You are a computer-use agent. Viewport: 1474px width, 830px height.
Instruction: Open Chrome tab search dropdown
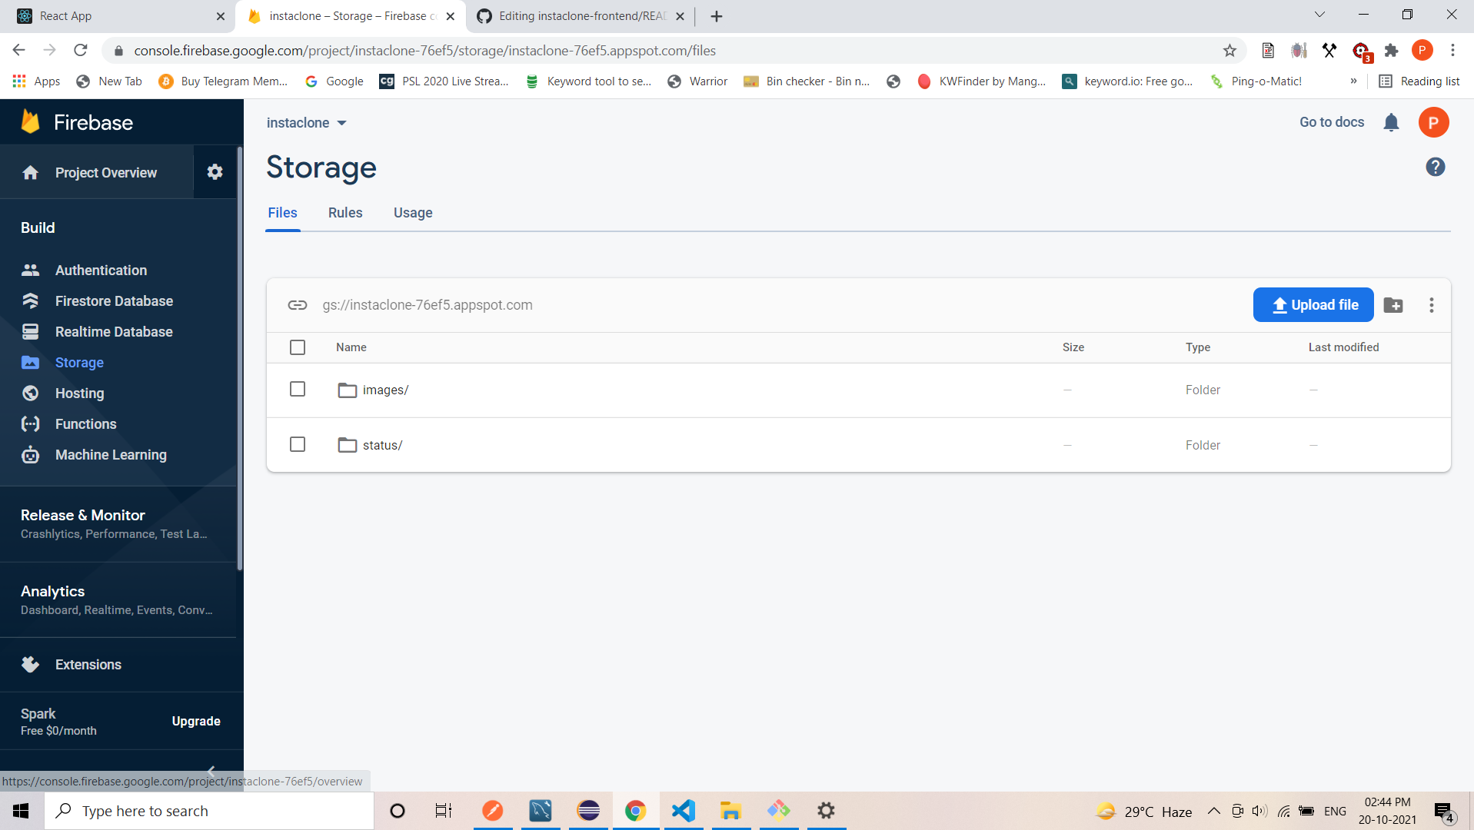pos(1319,15)
